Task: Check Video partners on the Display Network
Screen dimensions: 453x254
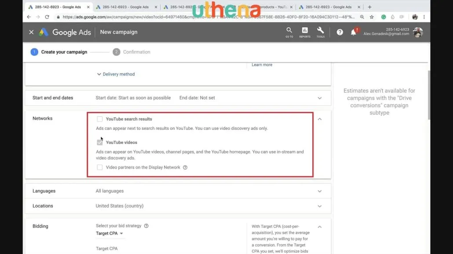Action: click(100, 167)
